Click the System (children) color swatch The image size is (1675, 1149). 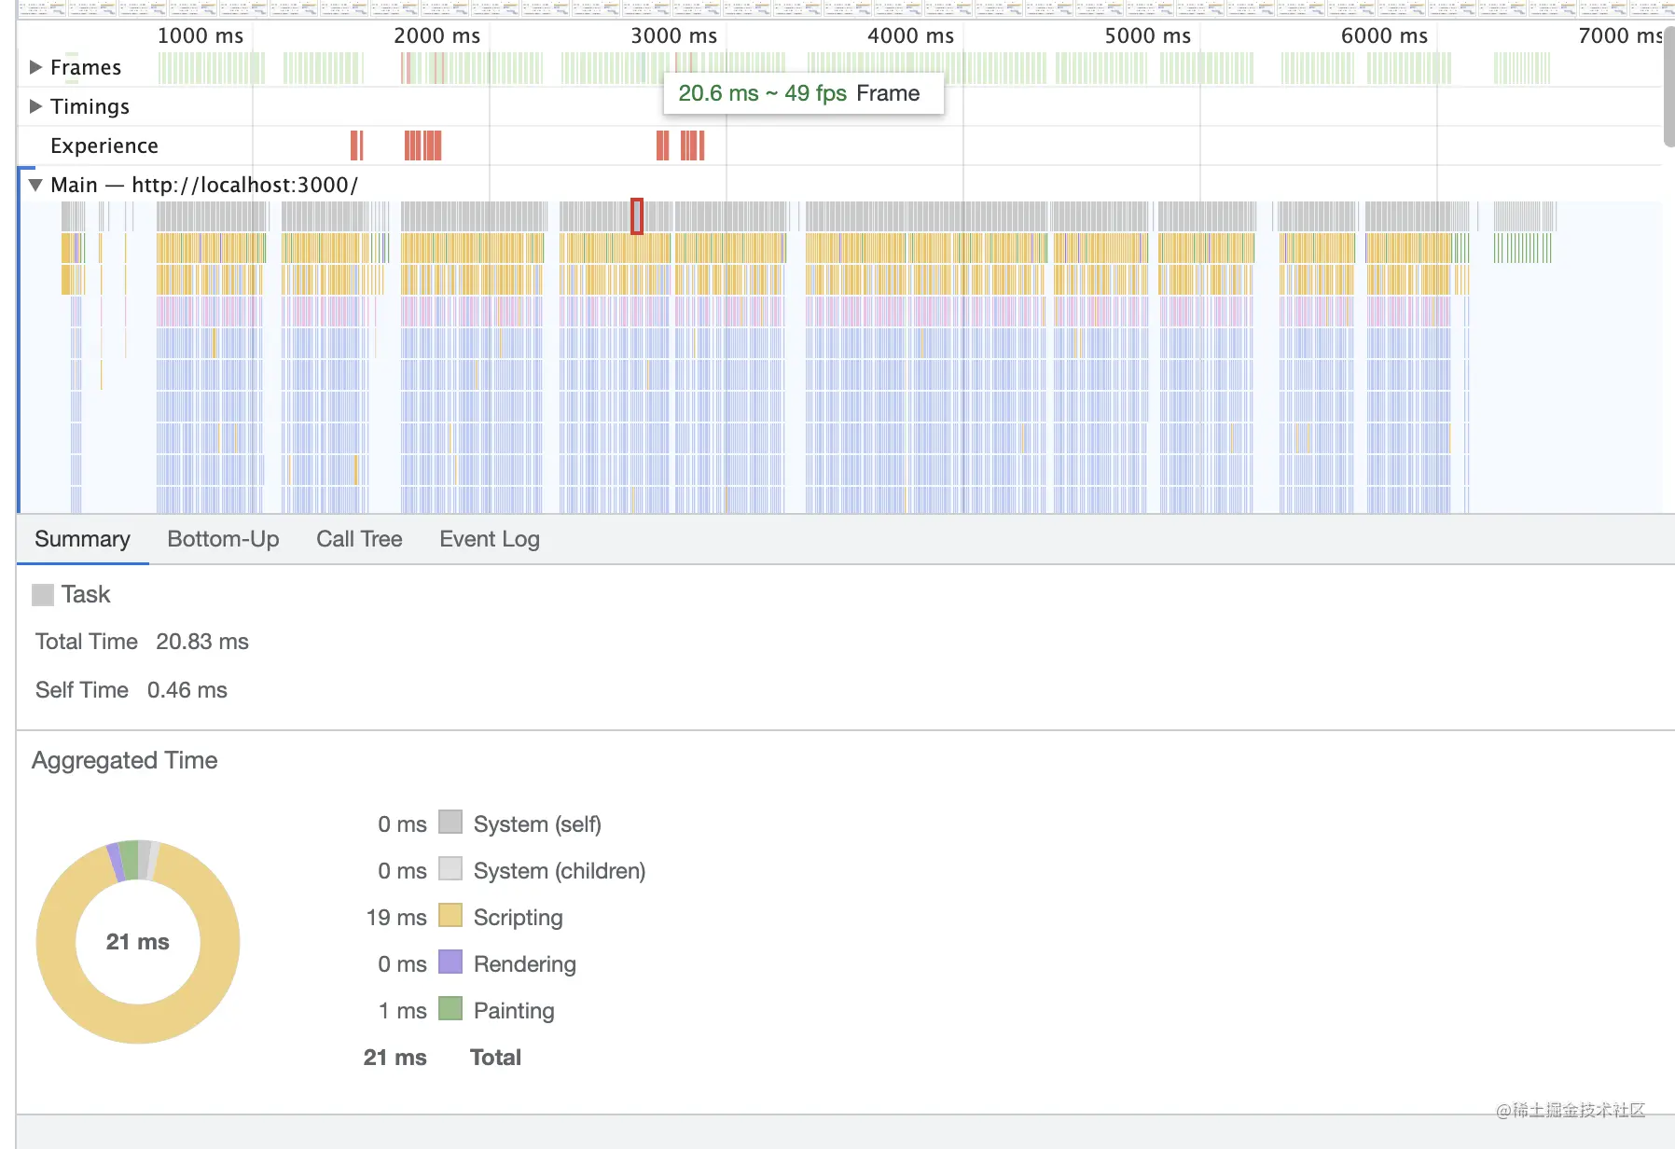tap(450, 869)
